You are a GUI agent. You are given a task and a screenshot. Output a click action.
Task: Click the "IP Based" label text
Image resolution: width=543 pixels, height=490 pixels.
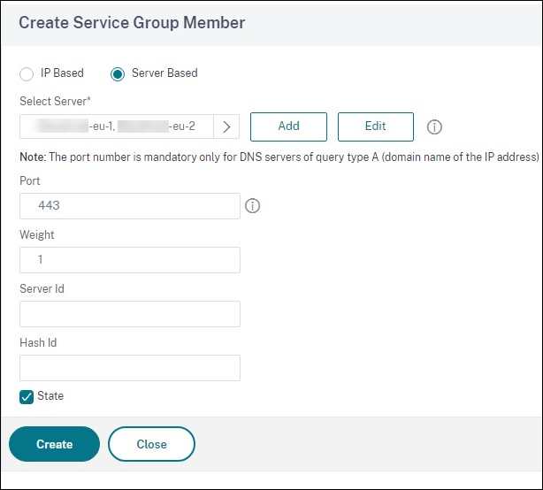(62, 73)
